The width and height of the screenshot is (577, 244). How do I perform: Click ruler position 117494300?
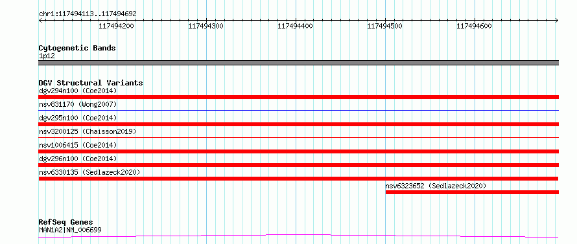[206, 26]
